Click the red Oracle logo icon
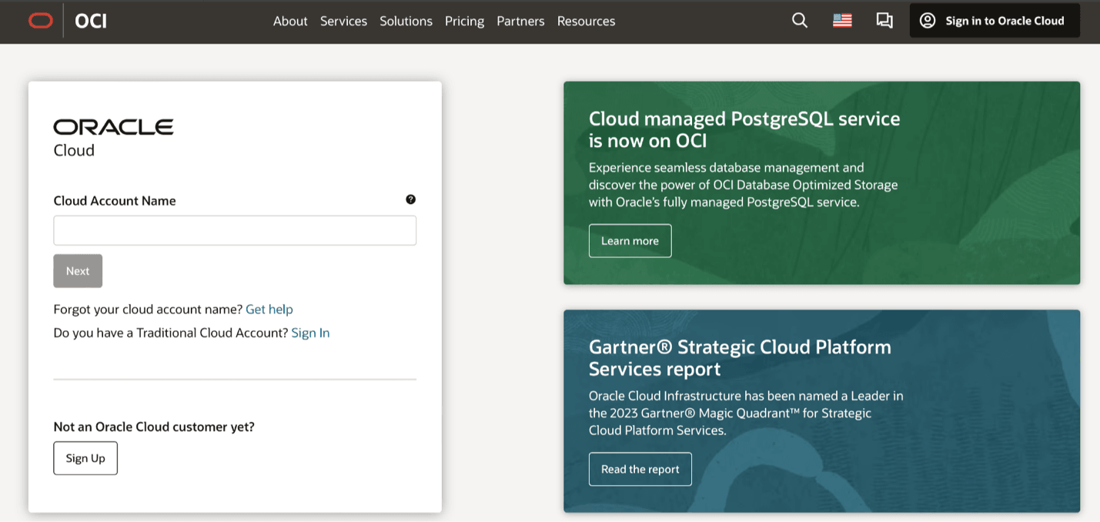This screenshot has width=1100, height=522. 41,21
